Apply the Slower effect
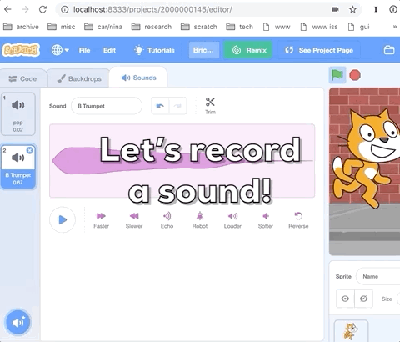 [134, 220]
